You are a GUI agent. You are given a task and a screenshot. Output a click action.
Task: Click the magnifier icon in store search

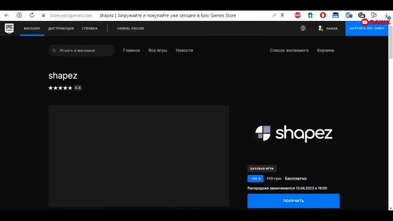[54, 50]
